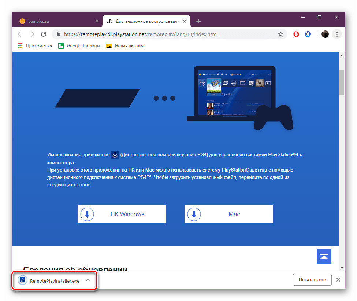The image size is (357, 301).
Task: Close the downloads bar
Action: (x=338, y=280)
